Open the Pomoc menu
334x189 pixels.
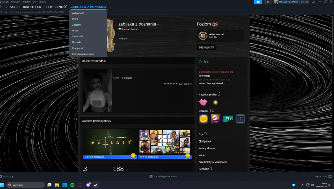(42, 2)
